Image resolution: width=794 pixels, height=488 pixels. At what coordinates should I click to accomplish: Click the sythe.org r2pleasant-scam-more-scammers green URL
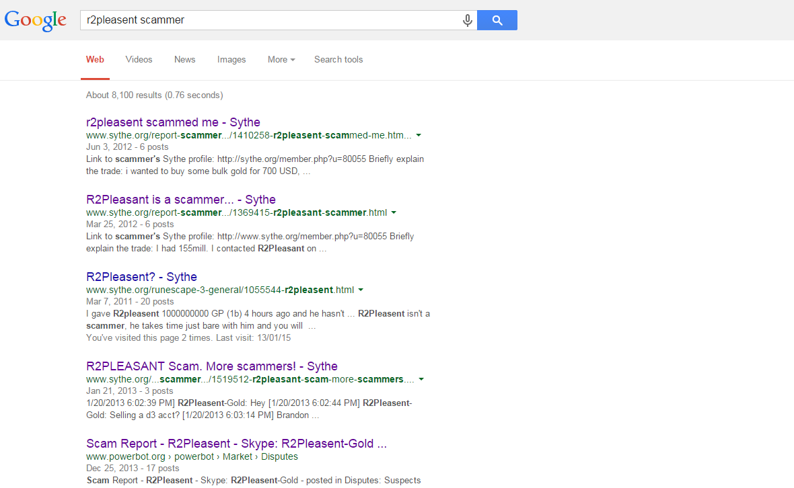pos(250,380)
